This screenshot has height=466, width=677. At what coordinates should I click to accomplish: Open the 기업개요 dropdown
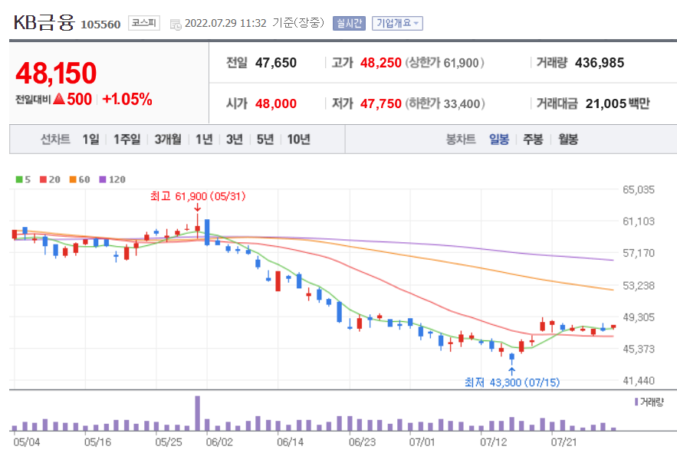(x=397, y=23)
